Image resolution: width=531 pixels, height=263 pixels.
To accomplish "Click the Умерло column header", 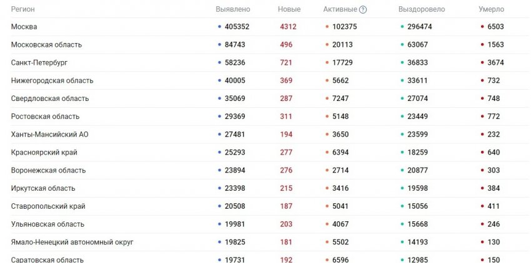I will 491,10.
